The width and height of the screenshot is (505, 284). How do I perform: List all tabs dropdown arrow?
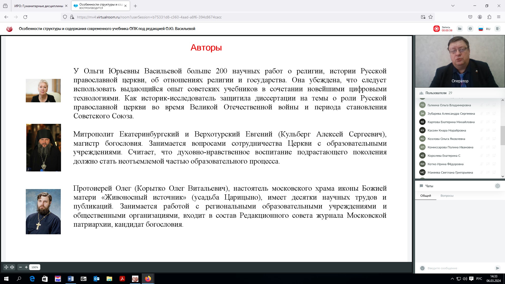(x=453, y=6)
